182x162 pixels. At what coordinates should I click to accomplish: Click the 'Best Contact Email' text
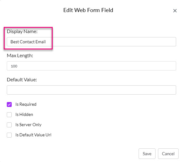pyautogui.click(x=28, y=42)
